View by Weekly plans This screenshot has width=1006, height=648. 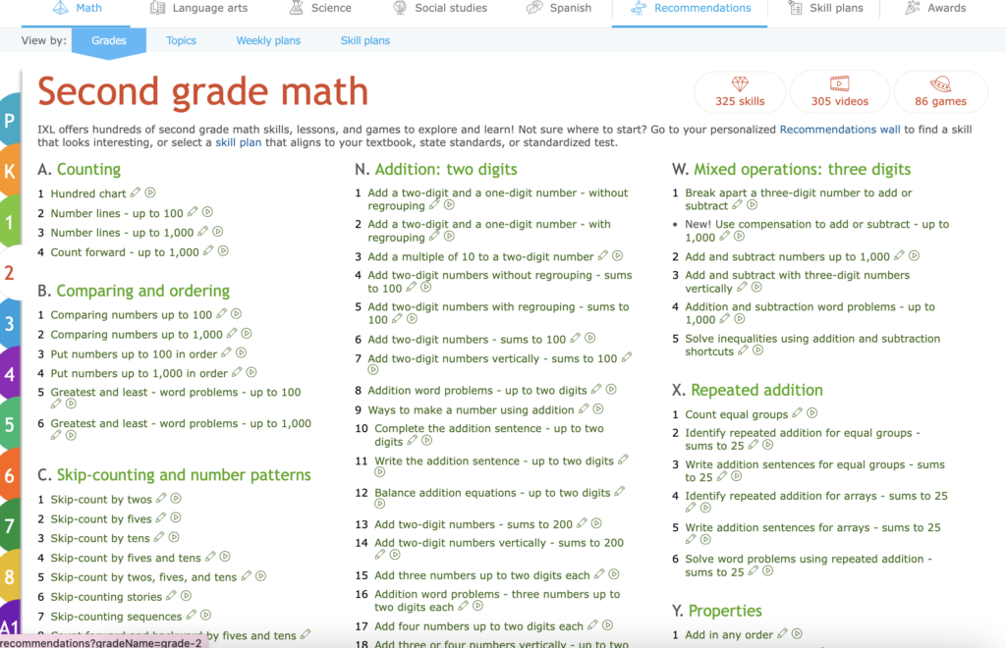tap(268, 40)
